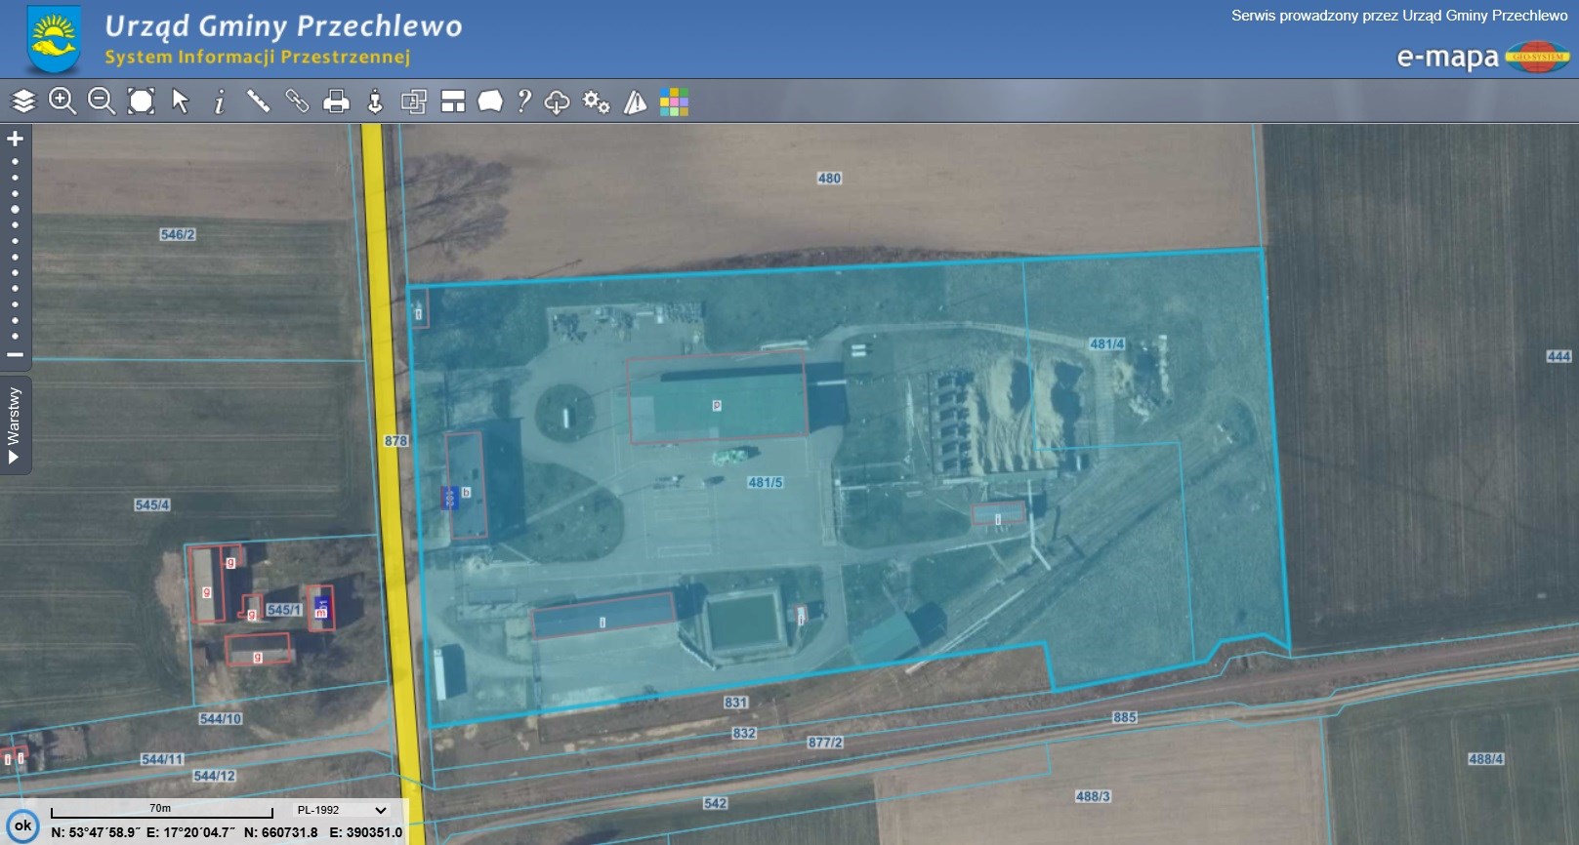Viewport: 1579px width, 845px height.
Task: Click the chain link share icon
Action: pyautogui.click(x=297, y=101)
